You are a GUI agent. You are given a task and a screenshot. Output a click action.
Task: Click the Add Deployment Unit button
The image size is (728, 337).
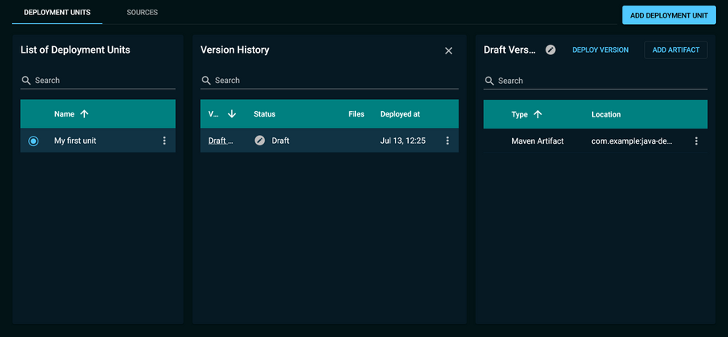coord(669,15)
